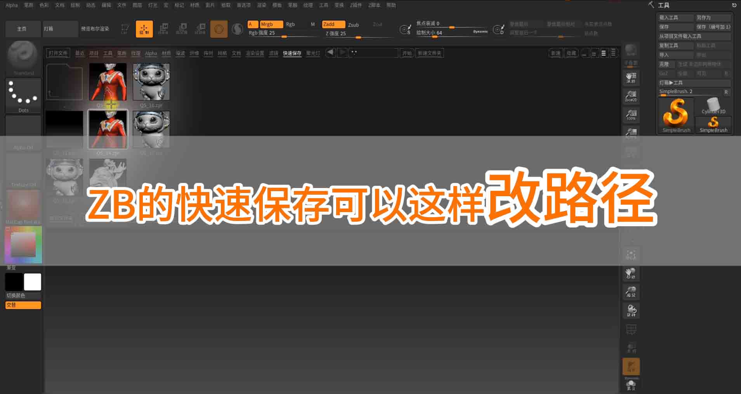Toggle the Zadd sculpt mode
This screenshot has height=394, width=741.
pyautogui.click(x=333, y=24)
